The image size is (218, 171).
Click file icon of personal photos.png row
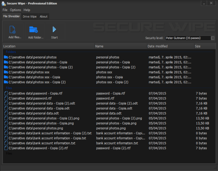click(x=6, y=128)
